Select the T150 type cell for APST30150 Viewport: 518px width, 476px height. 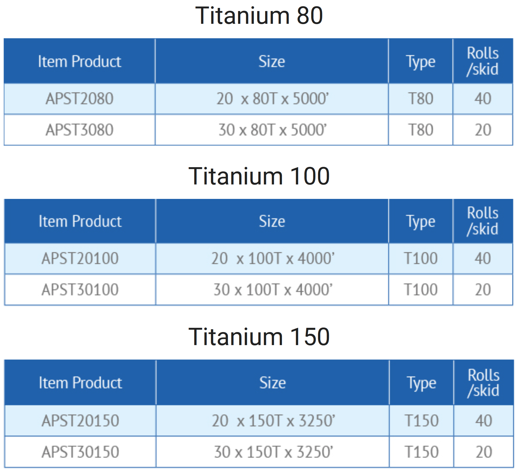tap(422, 452)
